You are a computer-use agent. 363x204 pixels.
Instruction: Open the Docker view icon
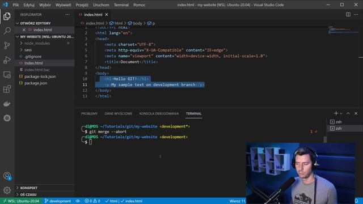point(7,104)
